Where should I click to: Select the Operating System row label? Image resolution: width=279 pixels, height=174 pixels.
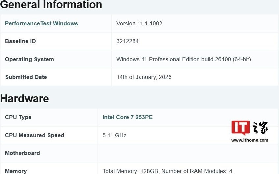click(29, 59)
